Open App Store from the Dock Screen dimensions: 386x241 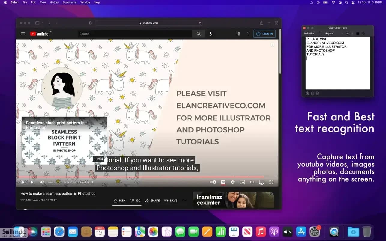point(301,231)
